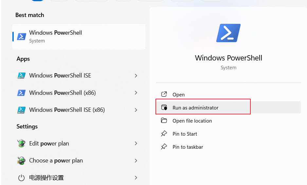Image resolution: width=307 pixels, height=185 pixels.
Task: Choose Run as administrator
Action: tap(195, 108)
